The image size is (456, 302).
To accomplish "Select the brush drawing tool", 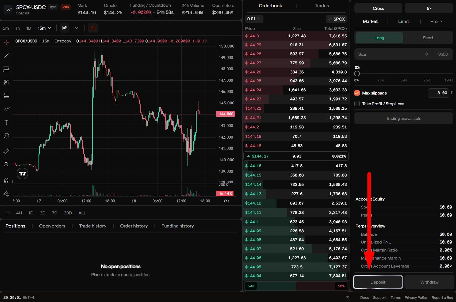I will coord(6,109).
